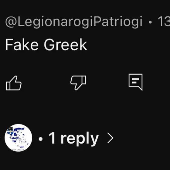Click the word "Greek" in the comment
170x170 pixels.
66,45
